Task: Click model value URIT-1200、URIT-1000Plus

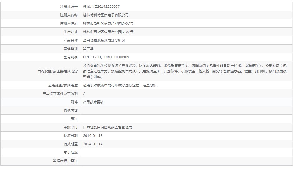Action: click(106, 57)
